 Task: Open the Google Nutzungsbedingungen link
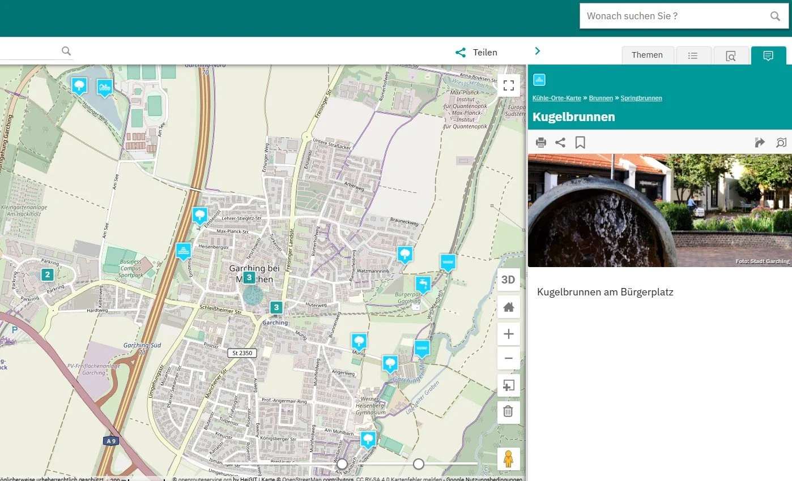pyautogui.click(x=483, y=479)
